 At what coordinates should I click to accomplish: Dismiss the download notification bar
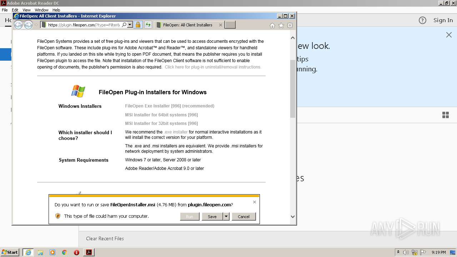pyautogui.click(x=255, y=202)
